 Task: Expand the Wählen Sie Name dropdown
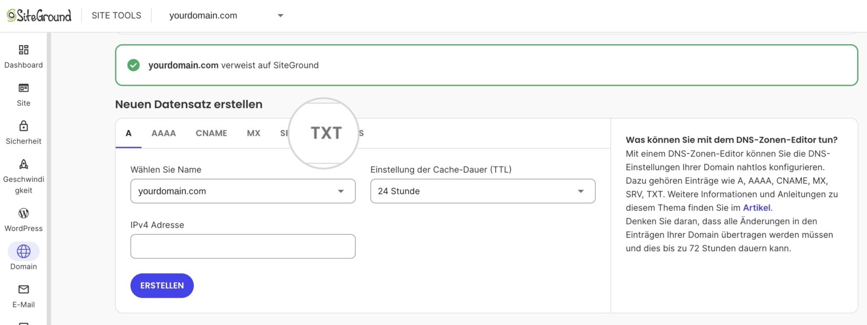[x=243, y=191]
